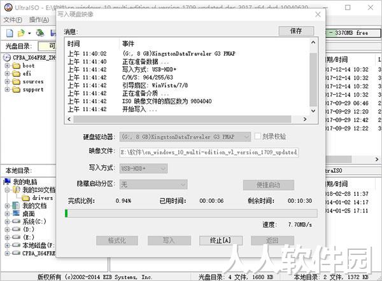The width and height of the screenshot is (382, 281).
Task: Click the message list scroll-down arrow
Action: click(x=313, y=111)
